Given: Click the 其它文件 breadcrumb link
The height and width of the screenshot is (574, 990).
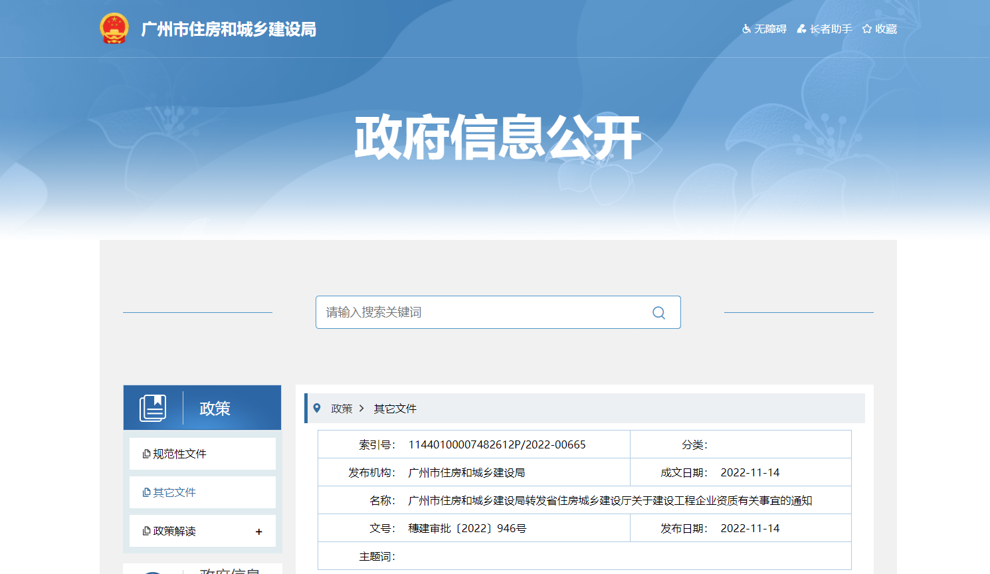Looking at the screenshot, I should coord(395,409).
